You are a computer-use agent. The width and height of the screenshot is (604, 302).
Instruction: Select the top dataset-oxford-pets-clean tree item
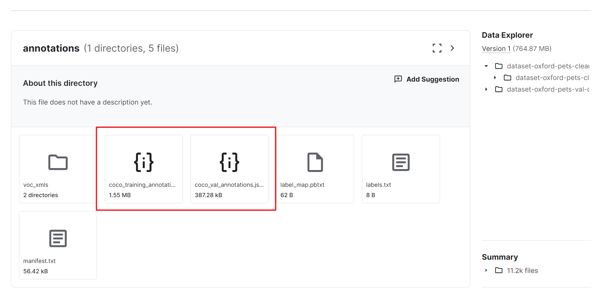[548, 66]
